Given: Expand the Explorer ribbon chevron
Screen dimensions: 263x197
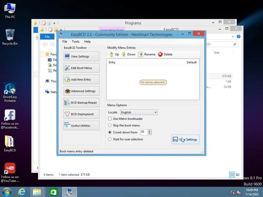Looking at the screenshot, I should pyautogui.click(x=233, y=36).
